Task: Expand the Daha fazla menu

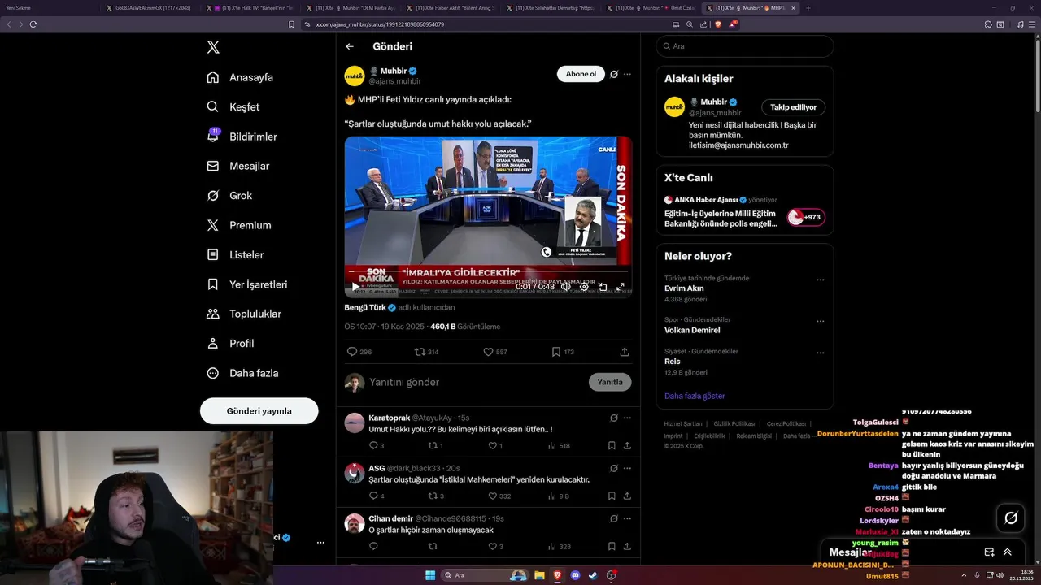Action: click(242, 373)
